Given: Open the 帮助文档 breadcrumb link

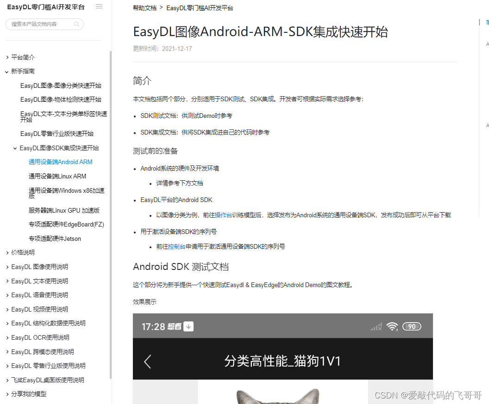Looking at the screenshot, I should (x=144, y=8).
